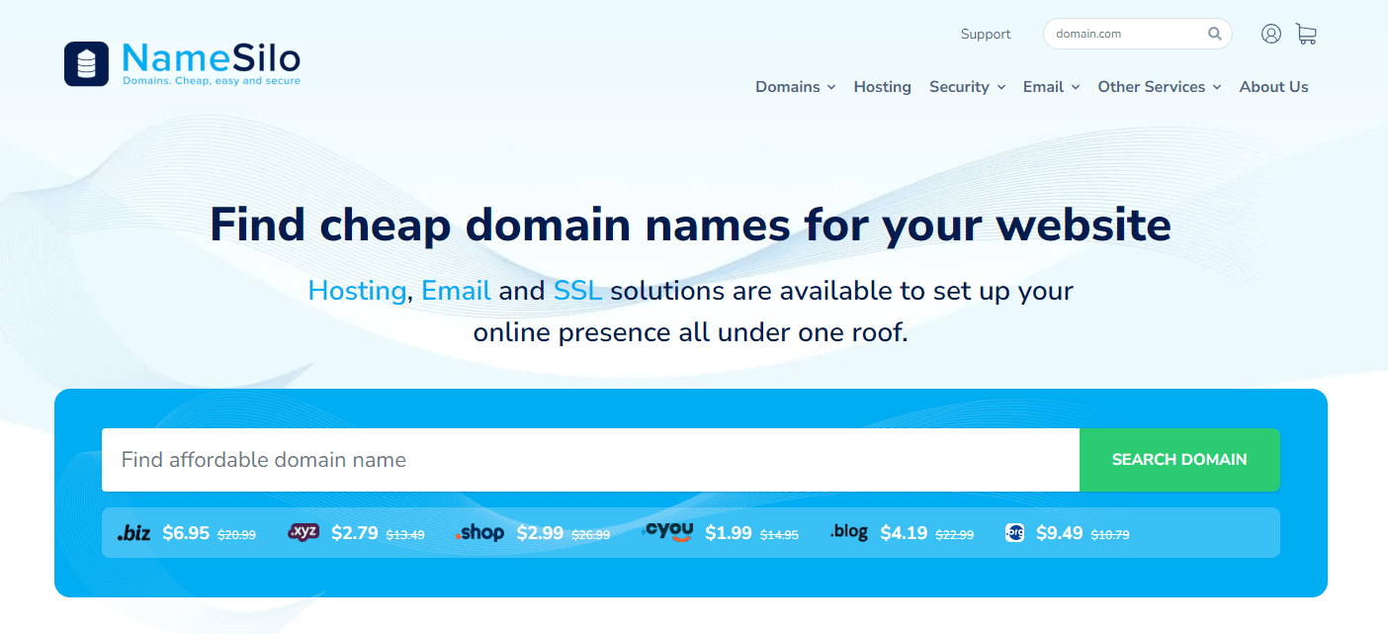1388x634 pixels.
Task: Click the NameSilo logo icon
Action: pyautogui.click(x=86, y=63)
